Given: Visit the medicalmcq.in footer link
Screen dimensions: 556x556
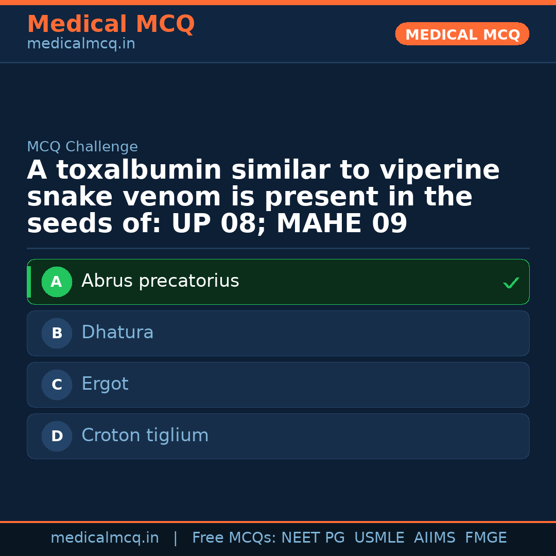Looking at the screenshot, I should click(x=105, y=537).
